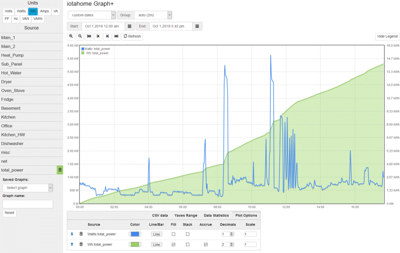The image size is (400, 253).
Task: Click the zoom in magnifier icon
Action: point(71,36)
